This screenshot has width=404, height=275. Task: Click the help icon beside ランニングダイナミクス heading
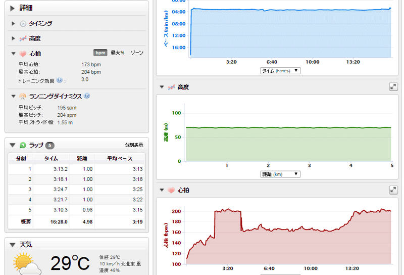pyautogui.click(x=87, y=96)
